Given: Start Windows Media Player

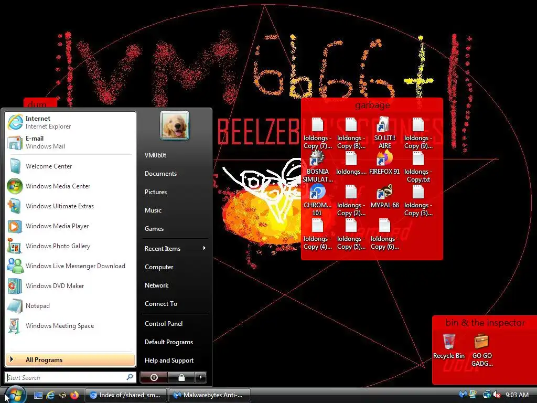Looking at the screenshot, I should (70, 226).
